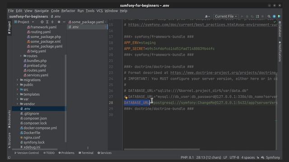
Task: Click Expand All in Project panel header
Action: (47, 22)
